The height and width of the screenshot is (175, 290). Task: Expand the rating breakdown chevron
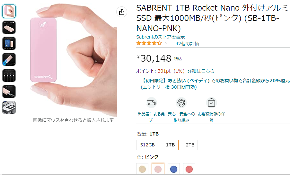point(166,43)
